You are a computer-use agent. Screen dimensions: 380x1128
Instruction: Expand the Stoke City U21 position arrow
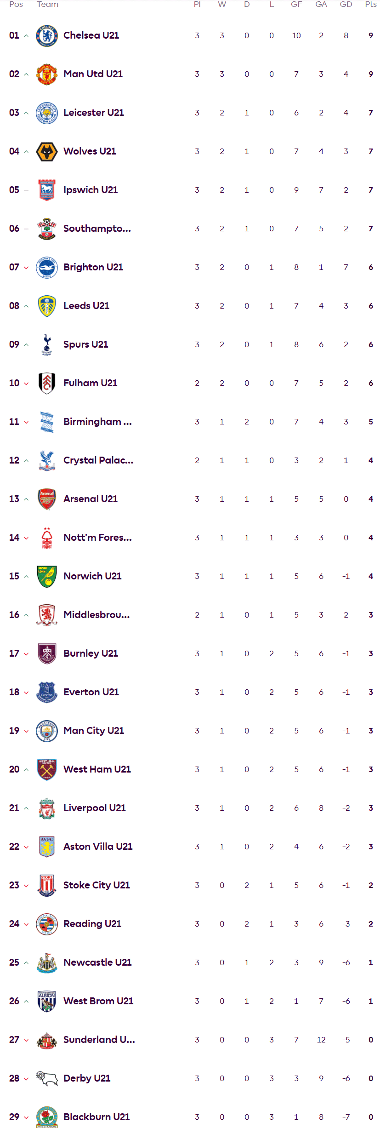pos(26,886)
